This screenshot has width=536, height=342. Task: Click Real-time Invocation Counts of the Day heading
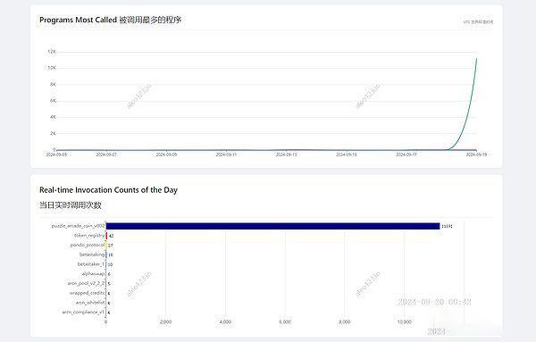click(108, 190)
